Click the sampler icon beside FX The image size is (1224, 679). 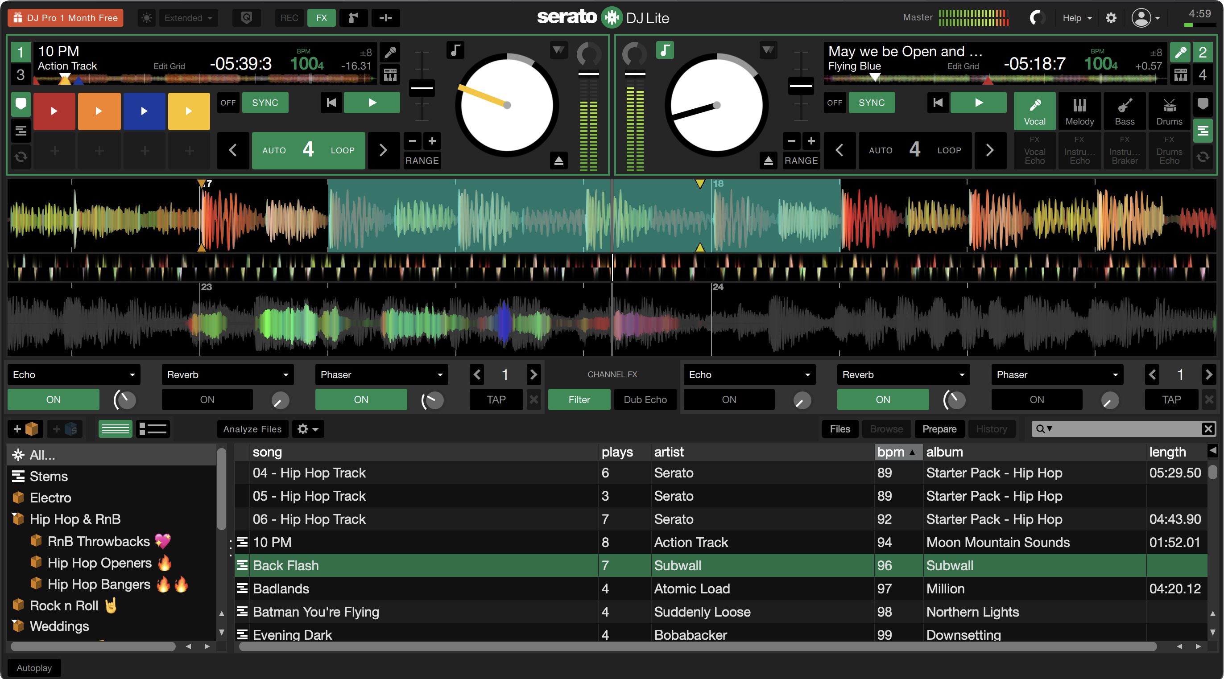[354, 18]
